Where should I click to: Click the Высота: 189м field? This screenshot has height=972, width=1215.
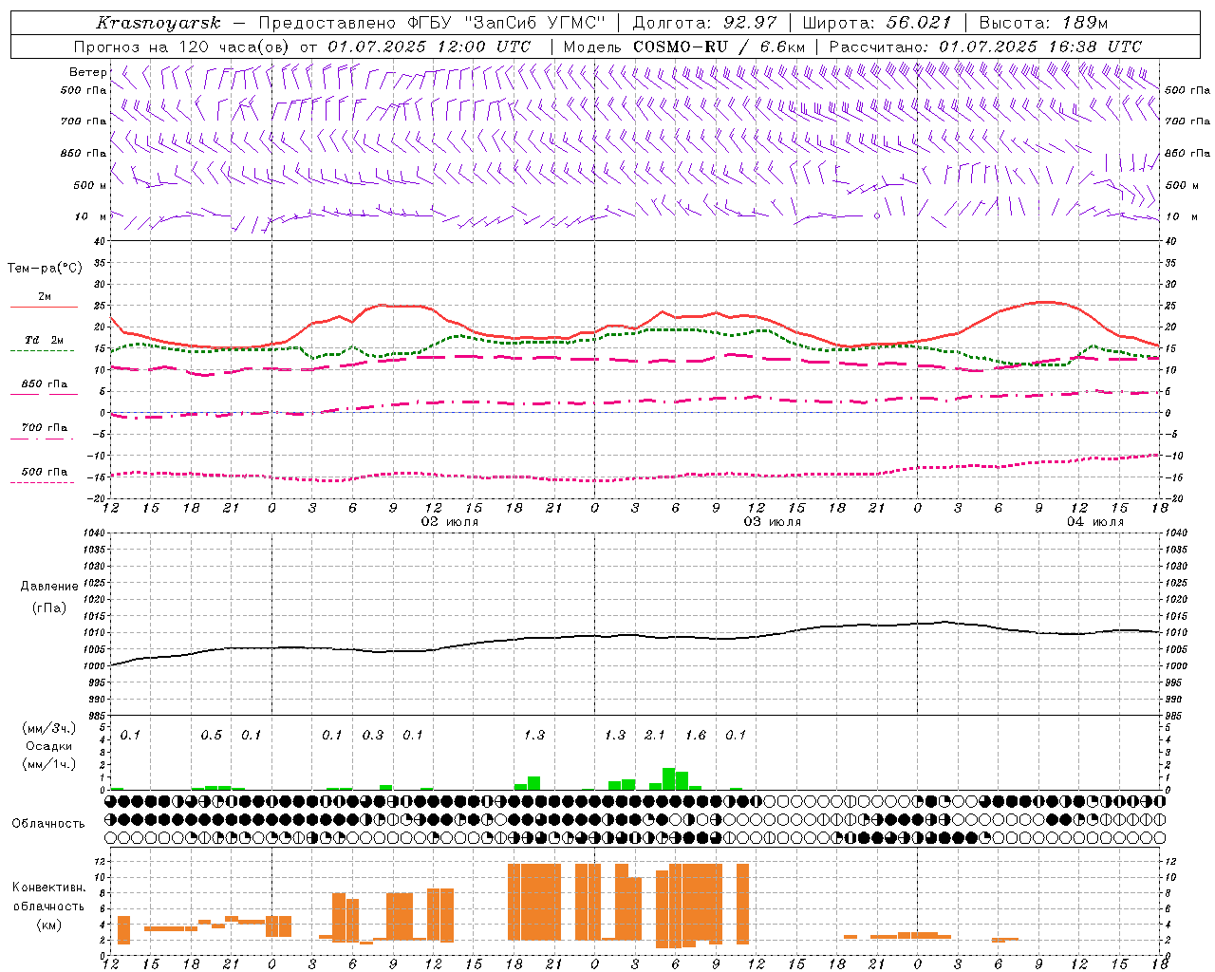pos(1042,23)
